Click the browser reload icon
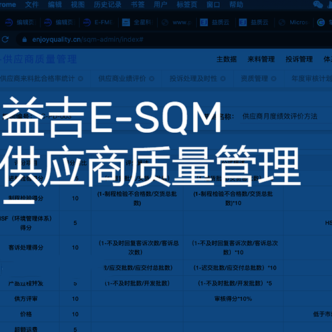The image size is (332, 332). (x=5, y=39)
